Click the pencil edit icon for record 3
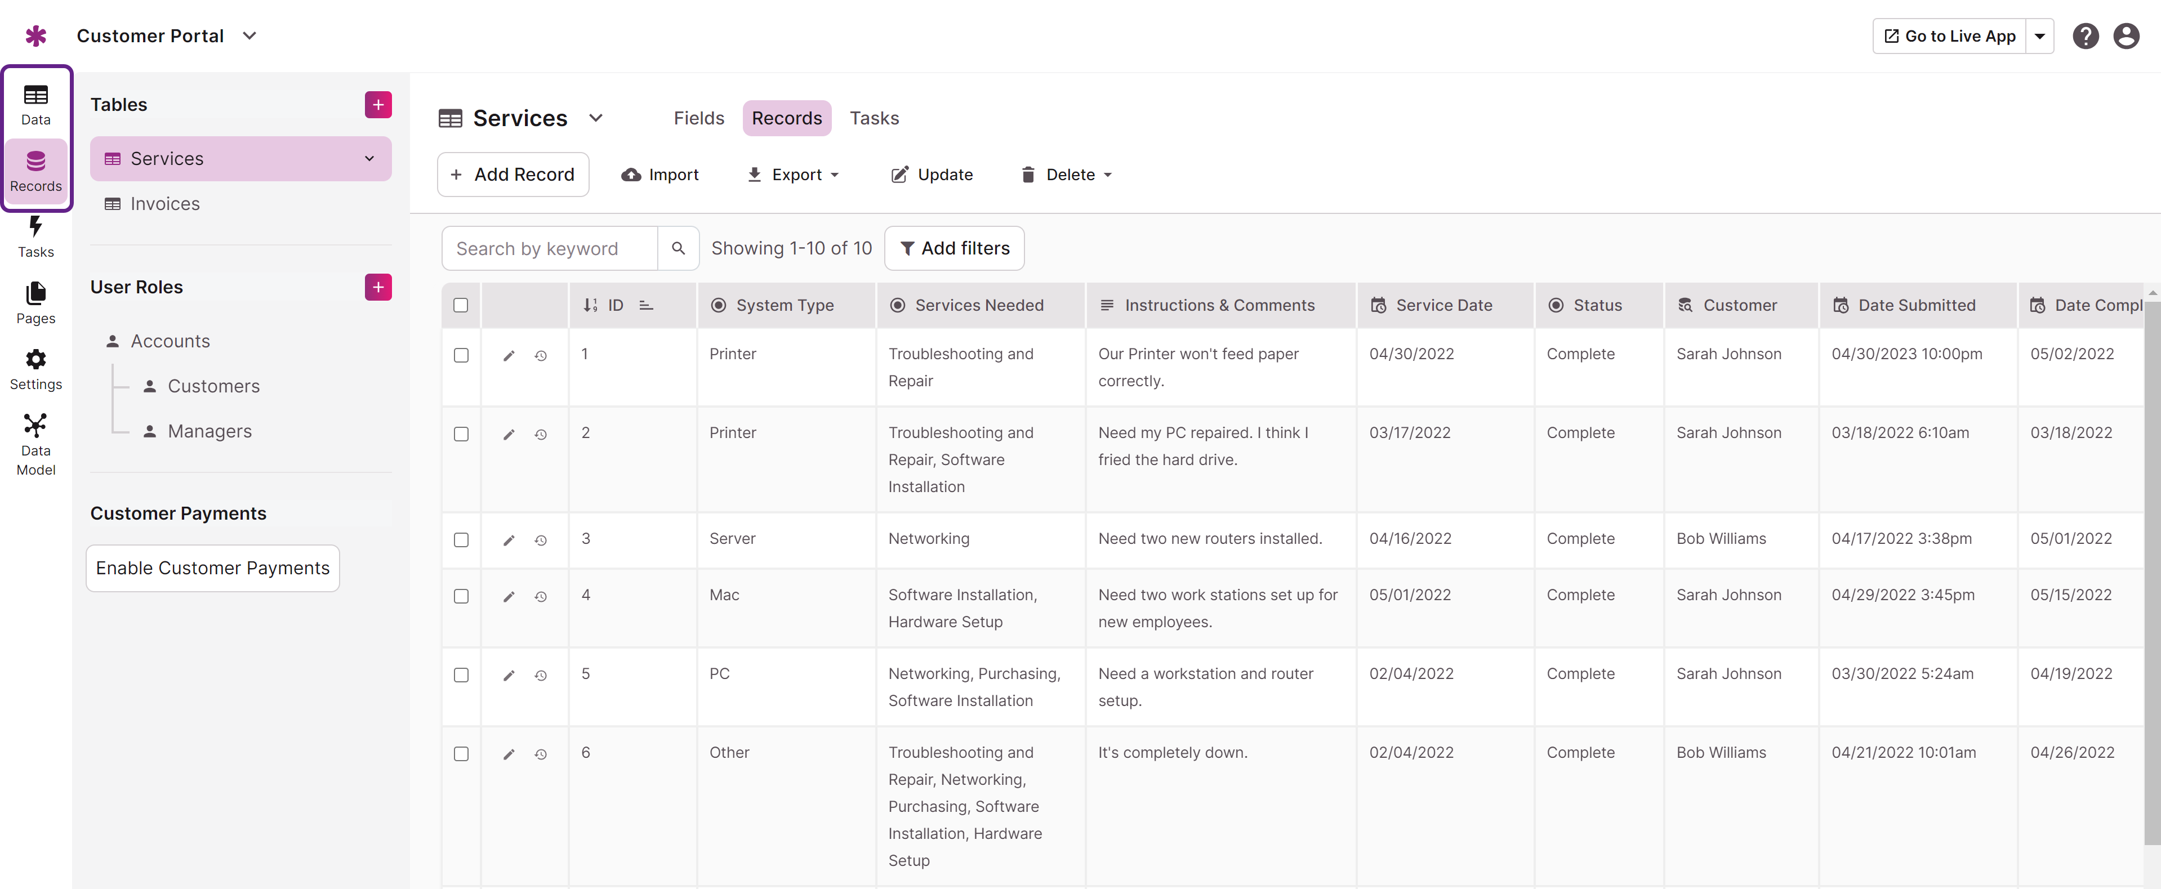The width and height of the screenshot is (2161, 889). point(509,540)
